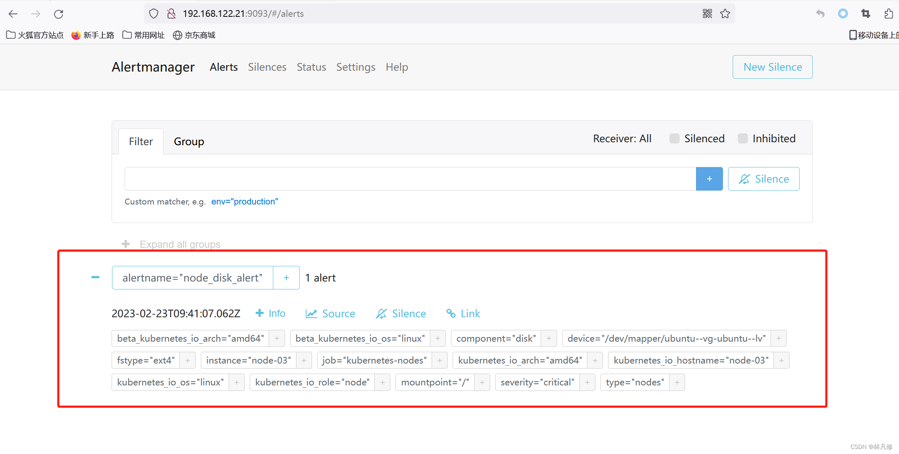Silence this node_disk_alert alert

[x=401, y=313]
